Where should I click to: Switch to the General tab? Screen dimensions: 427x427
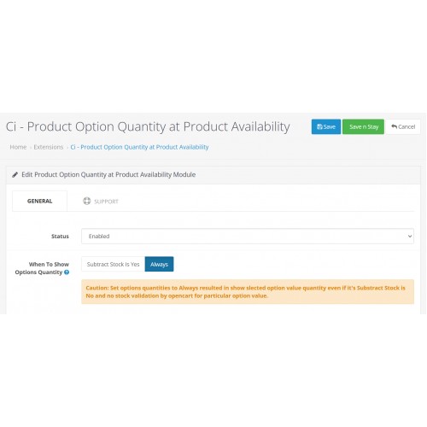click(39, 201)
